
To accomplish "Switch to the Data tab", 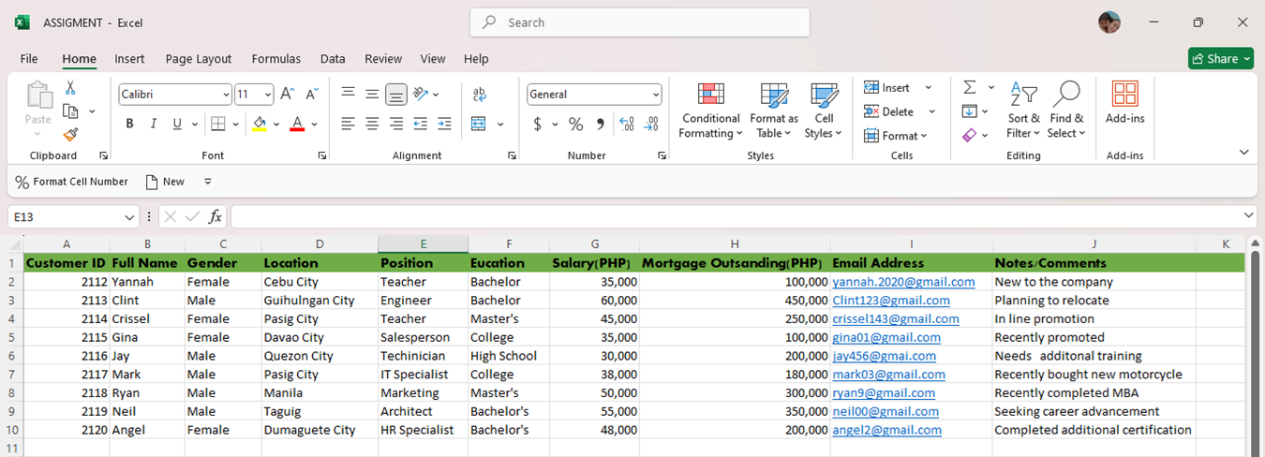I will tap(333, 58).
